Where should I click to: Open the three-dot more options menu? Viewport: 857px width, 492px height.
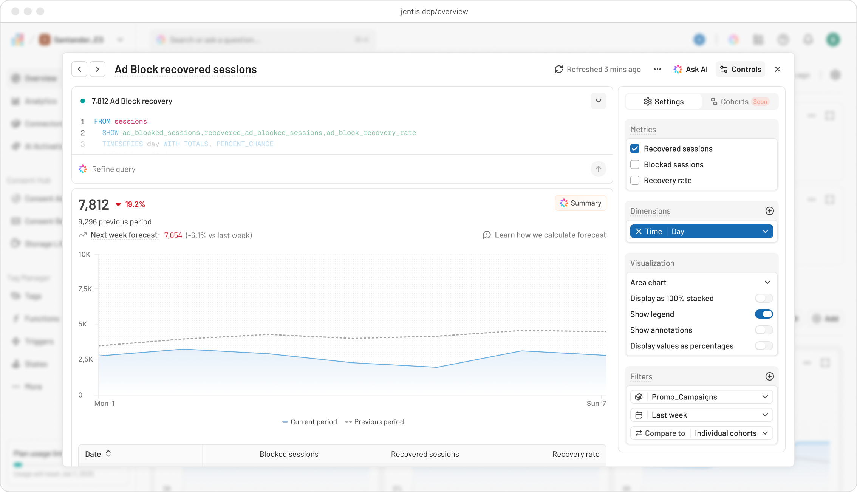(x=657, y=69)
